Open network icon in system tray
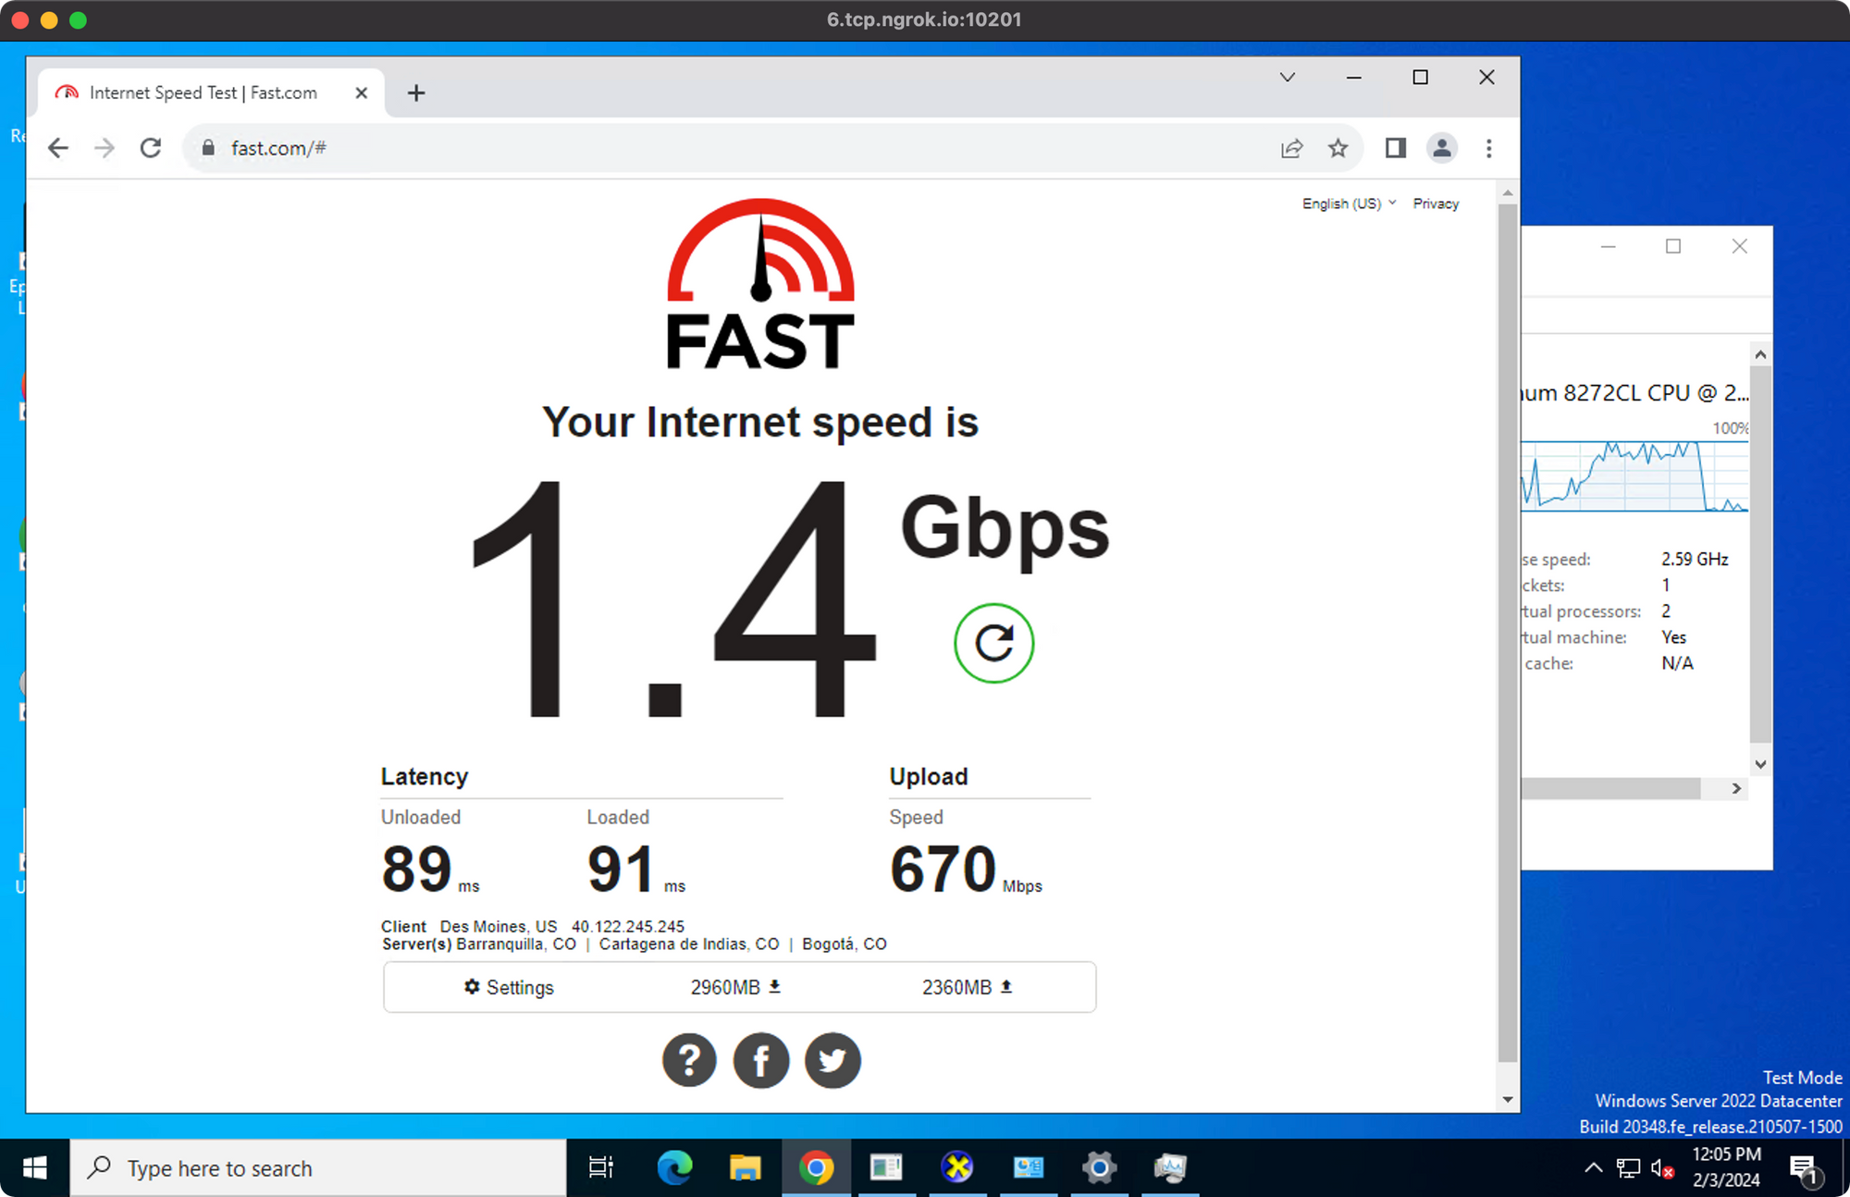Image resolution: width=1850 pixels, height=1197 pixels. tap(1628, 1168)
